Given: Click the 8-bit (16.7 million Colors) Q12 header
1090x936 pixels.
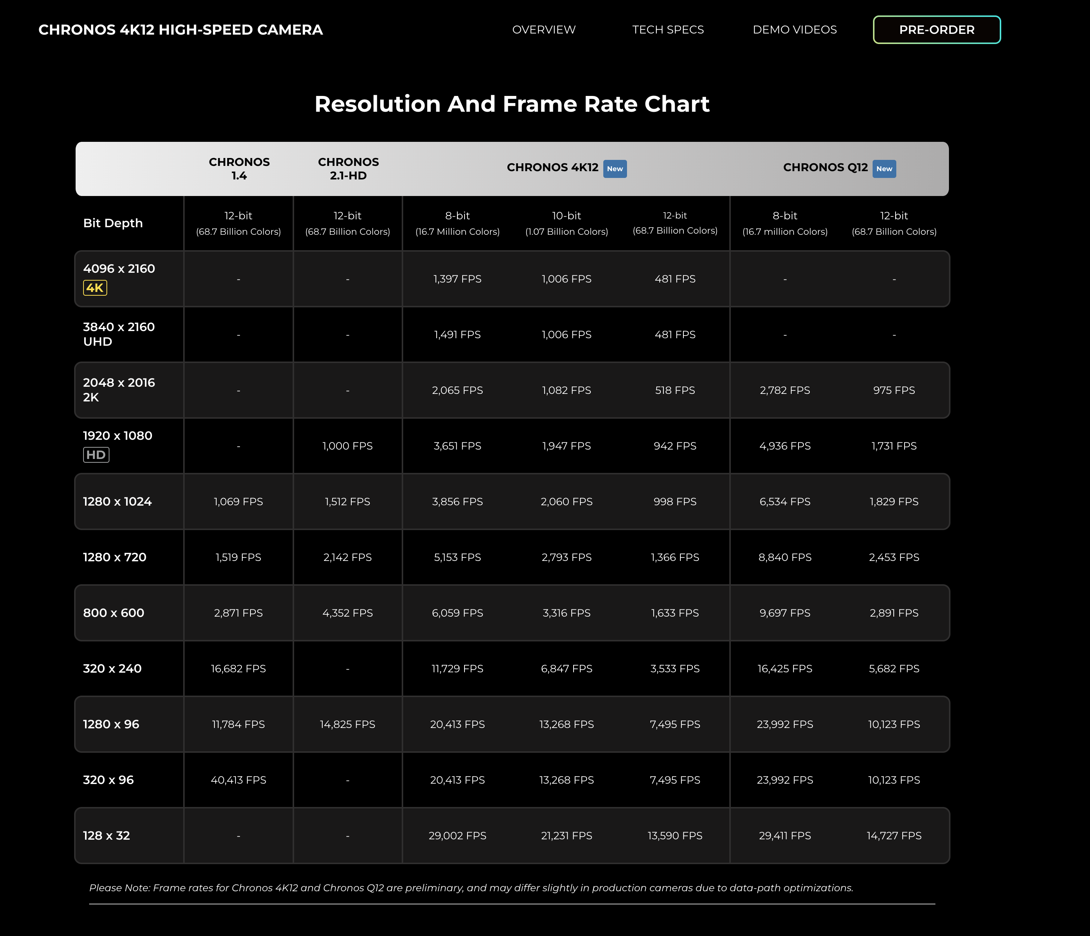Looking at the screenshot, I should pyautogui.click(x=785, y=223).
